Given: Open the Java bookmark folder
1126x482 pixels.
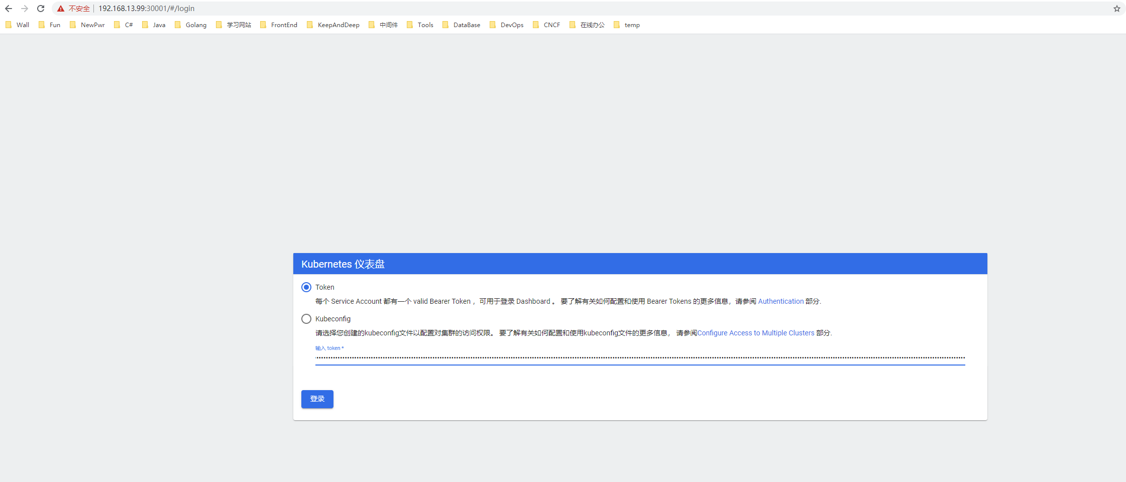Looking at the screenshot, I should (x=153, y=25).
